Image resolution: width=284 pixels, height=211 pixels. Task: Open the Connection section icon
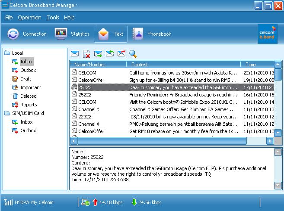click(13, 34)
